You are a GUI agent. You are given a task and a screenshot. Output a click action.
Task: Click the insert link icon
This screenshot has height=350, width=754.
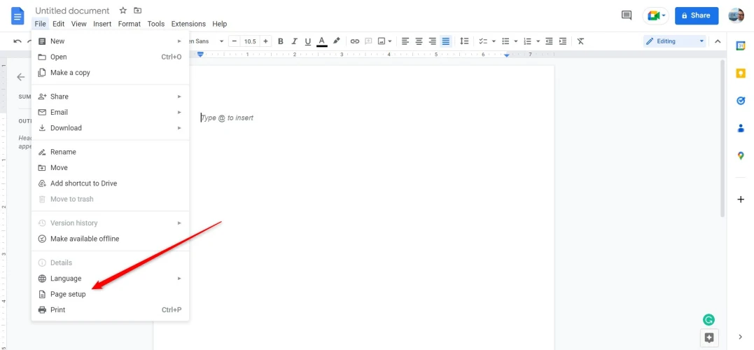pyautogui.click(x=354, y=41)
